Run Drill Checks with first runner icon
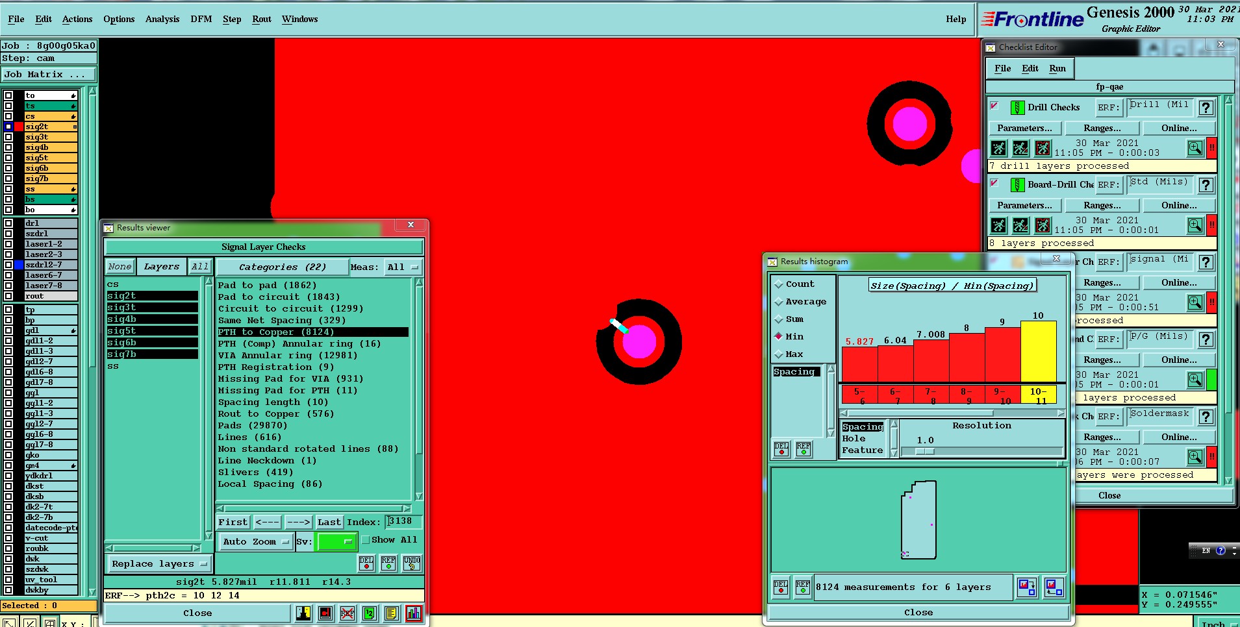Image resolution: width=1240 pixels, height=627 pixels. pos(998,148)
